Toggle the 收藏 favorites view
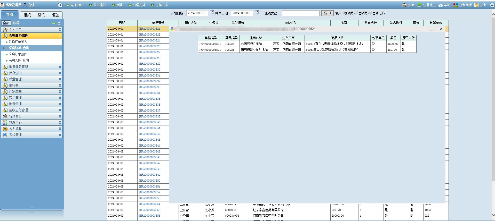The height and width of the screenshot is (221, 495). coord(16,23)
